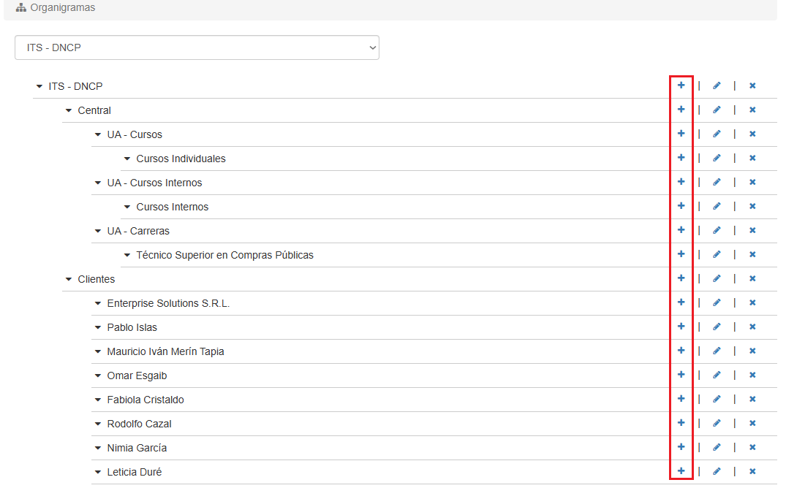
Task: Click the pencil icon for Leticia Duré
Action: pyautogui.click(x=717, y=471)
